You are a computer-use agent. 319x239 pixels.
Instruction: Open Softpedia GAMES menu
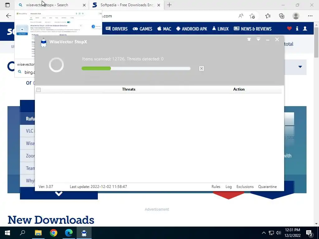[x=142, y=29]
